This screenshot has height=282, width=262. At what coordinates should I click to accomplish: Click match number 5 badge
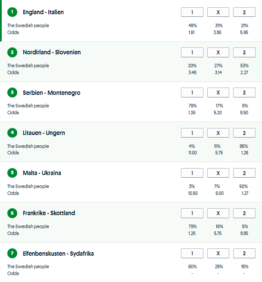(x=12, y=173)
